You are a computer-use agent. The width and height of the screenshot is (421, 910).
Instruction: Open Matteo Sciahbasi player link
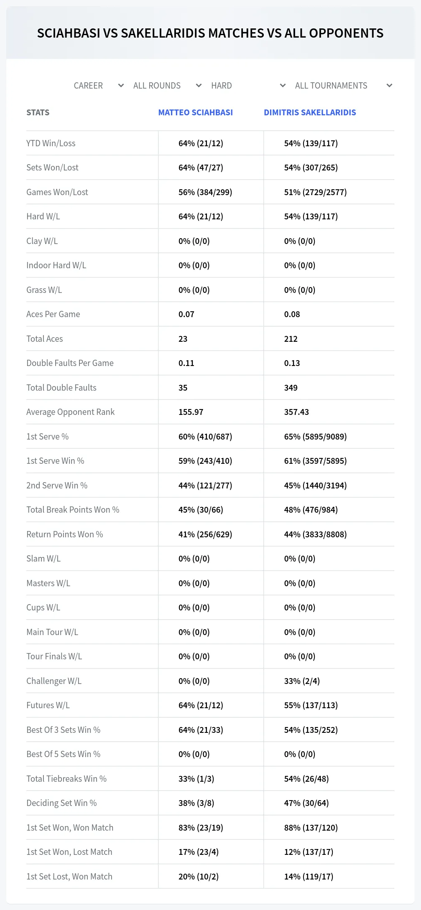(x=195, y=112)
